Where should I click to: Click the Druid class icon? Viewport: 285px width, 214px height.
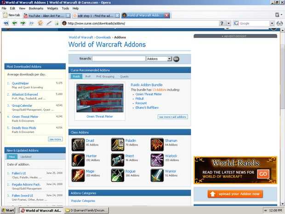(78, 145)
